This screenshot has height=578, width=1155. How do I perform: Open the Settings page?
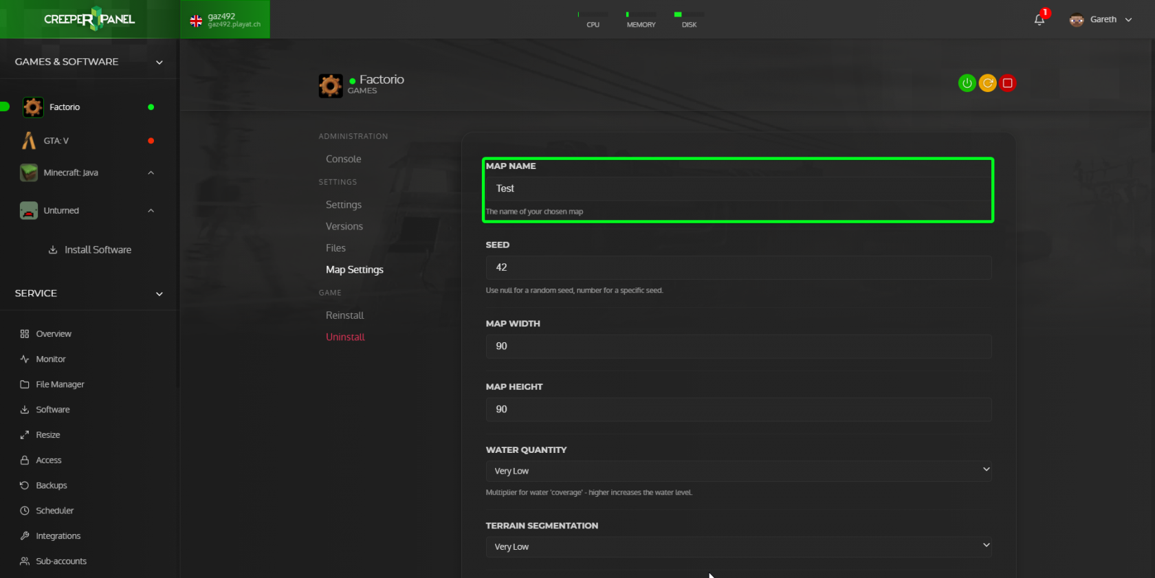coord(343,205)
